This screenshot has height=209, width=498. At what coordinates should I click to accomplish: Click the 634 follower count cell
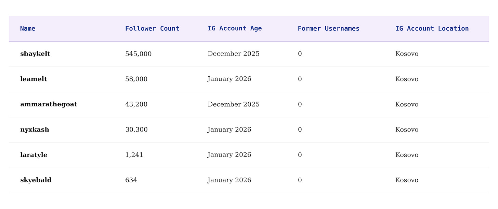pyautogui.click(x=131, y=180)
